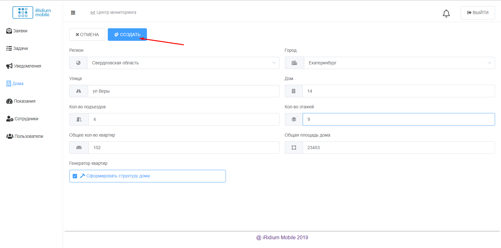Click the globe icon beside Регион

[78, 63]
